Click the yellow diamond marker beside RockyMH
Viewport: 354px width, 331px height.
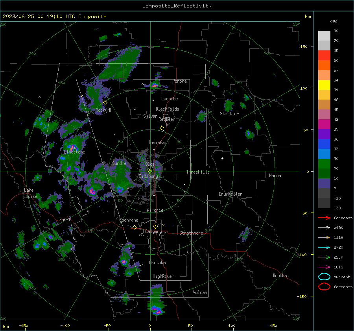coord(105,103)
